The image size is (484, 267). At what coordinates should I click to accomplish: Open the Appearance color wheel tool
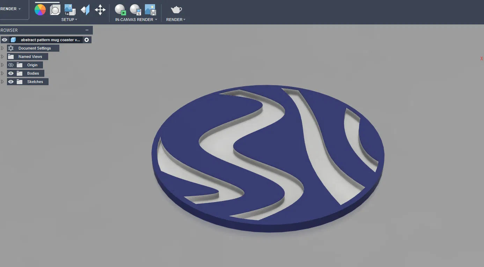[40, 10]
